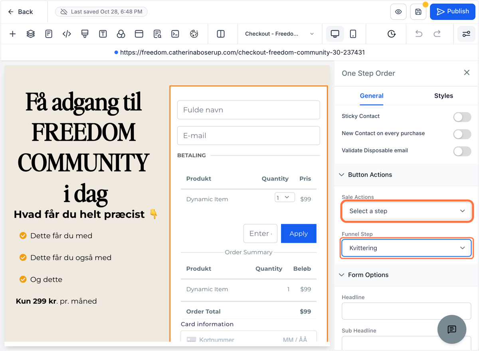Click the Fulde navn input field
The height and width of the screenshot is (351, 479).
click(x=249, y=110)
